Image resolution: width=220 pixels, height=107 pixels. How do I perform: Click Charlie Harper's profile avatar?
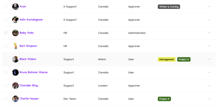click(x=15, y=99)
